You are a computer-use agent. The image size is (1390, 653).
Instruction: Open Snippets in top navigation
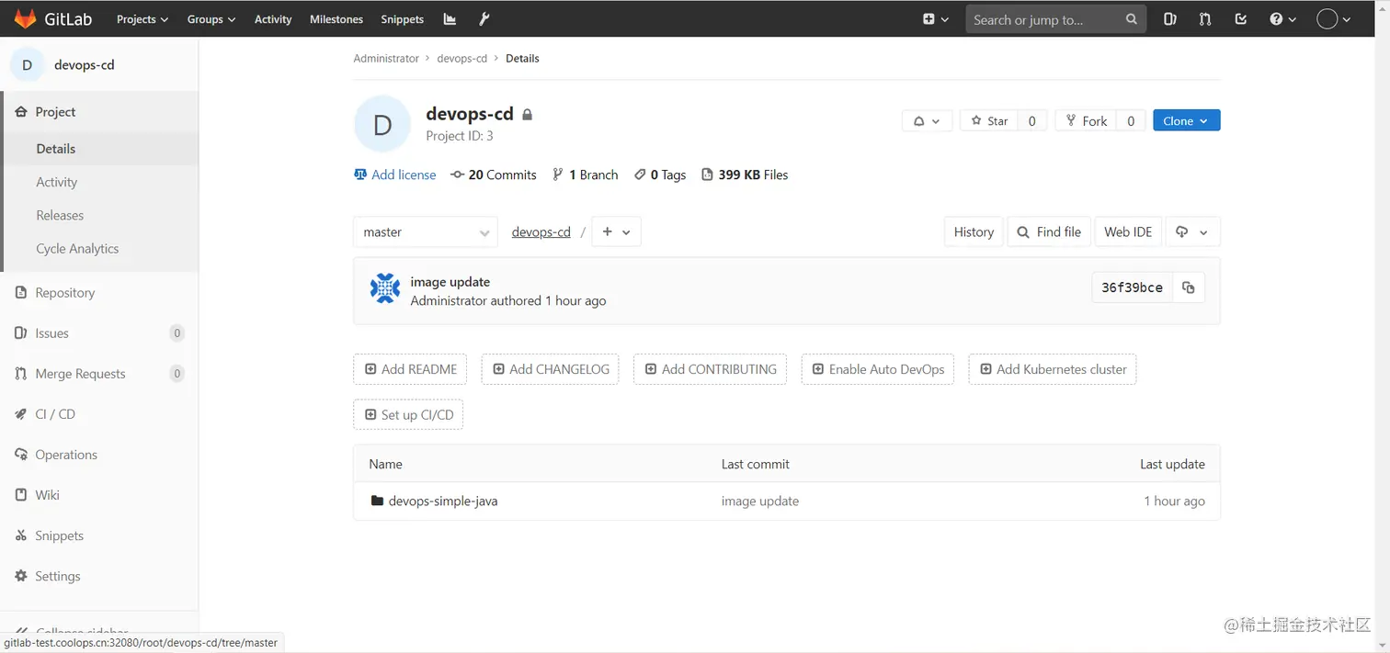403,19
